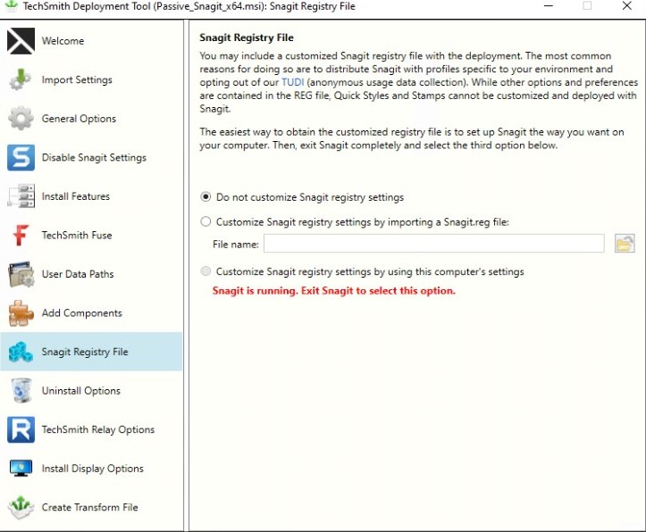Click the Disable Snagit Settings S icon
Screen dimensions: 646x532
click(x=21, y=157)
